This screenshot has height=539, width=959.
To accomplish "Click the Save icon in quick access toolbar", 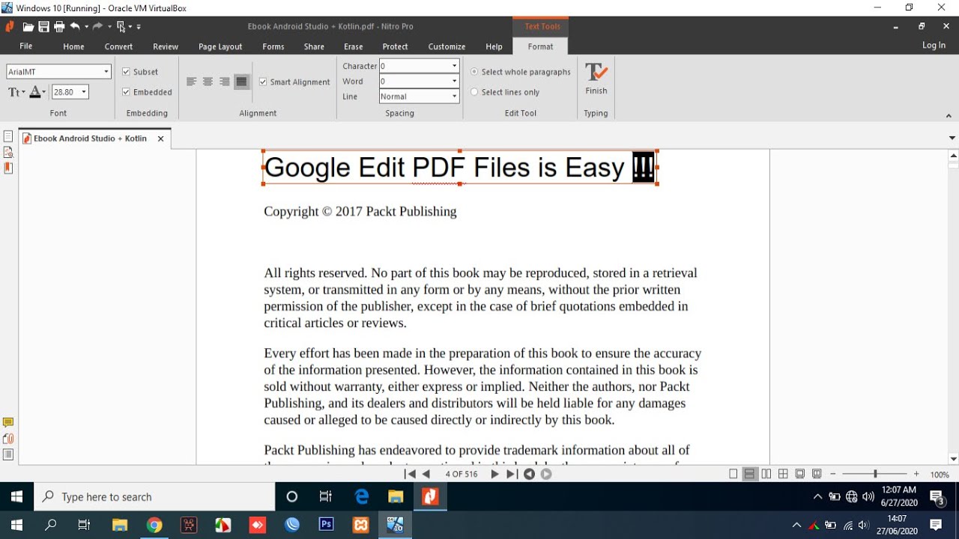I will 44,26.
